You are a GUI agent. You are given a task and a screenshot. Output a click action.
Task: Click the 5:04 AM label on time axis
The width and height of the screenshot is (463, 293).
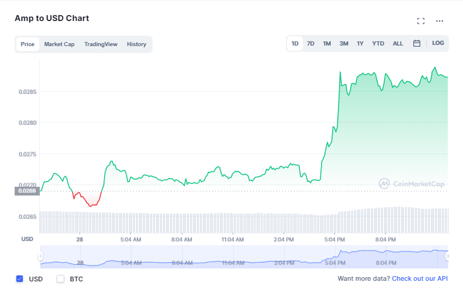point(130,240)
